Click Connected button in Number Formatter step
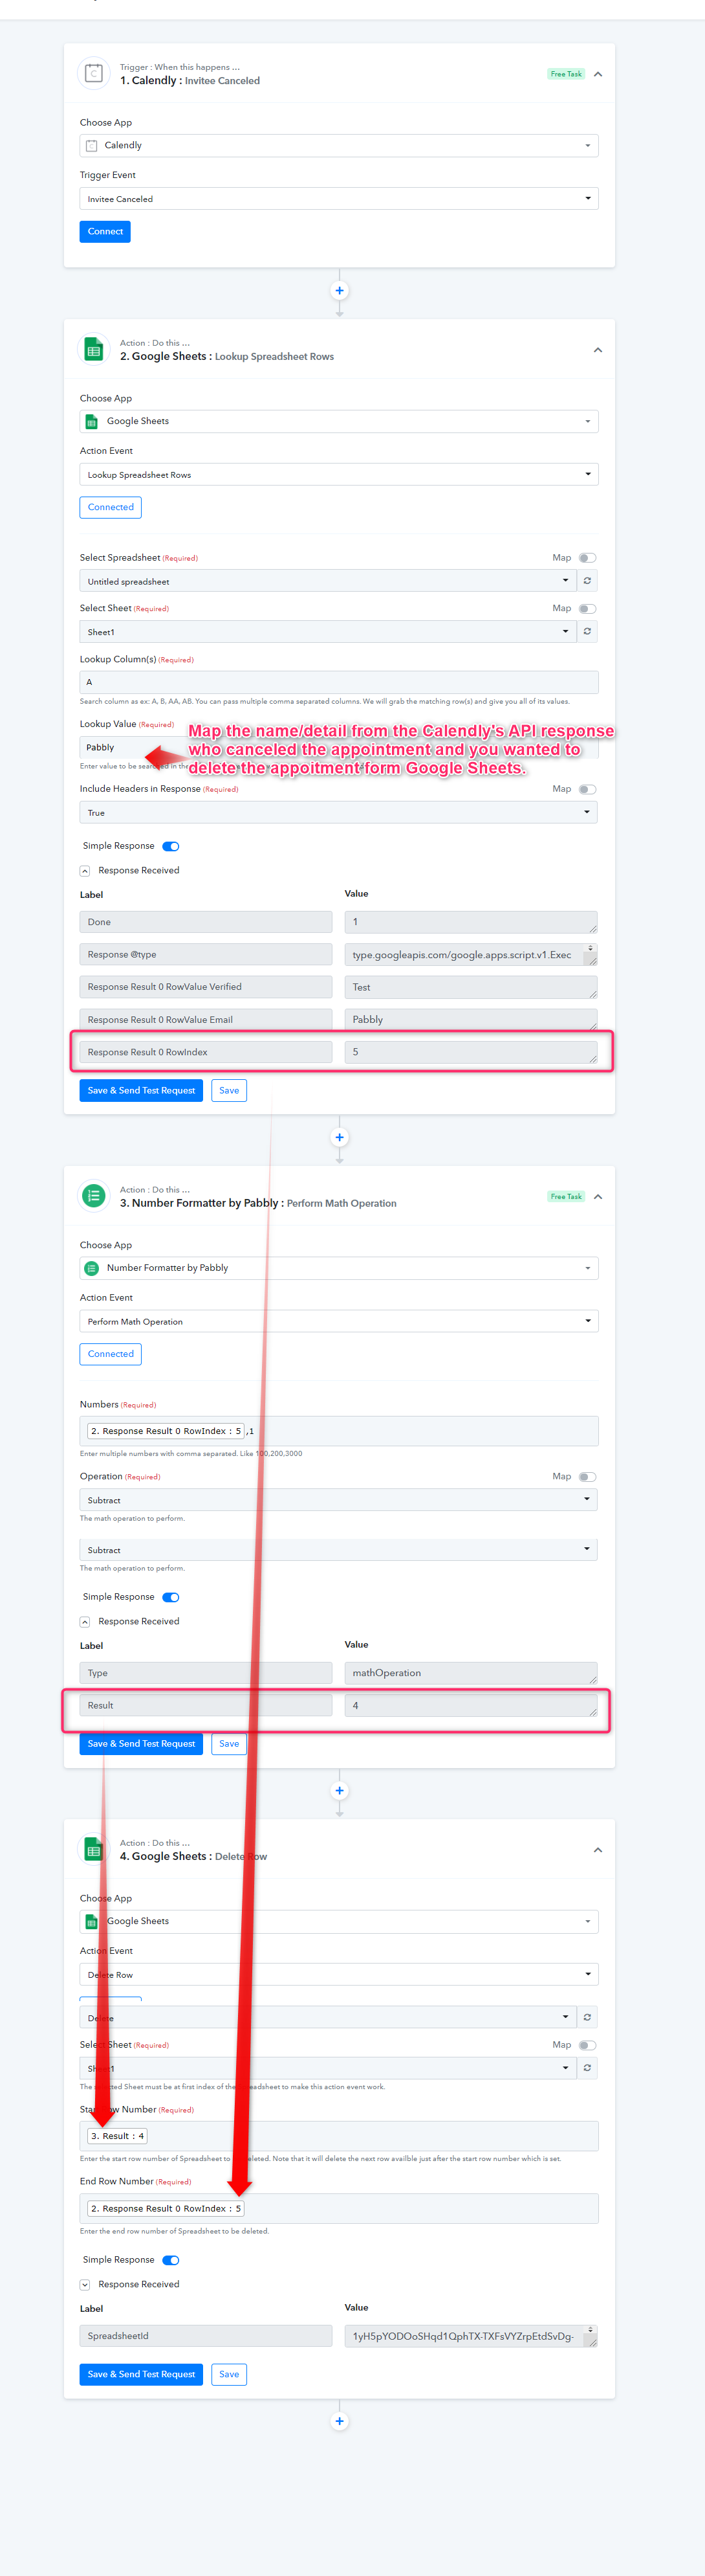Viewport: 705px width, 2576px height. [x=111, y=1354]
